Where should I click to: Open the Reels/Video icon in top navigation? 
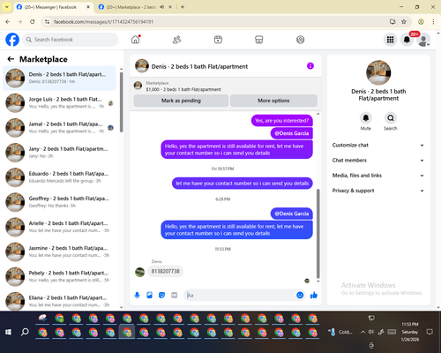pyautogui.click(x=218, y=40)
